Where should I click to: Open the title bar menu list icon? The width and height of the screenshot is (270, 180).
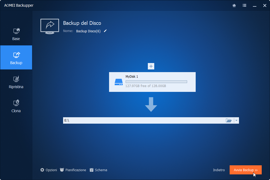point(244,6)
